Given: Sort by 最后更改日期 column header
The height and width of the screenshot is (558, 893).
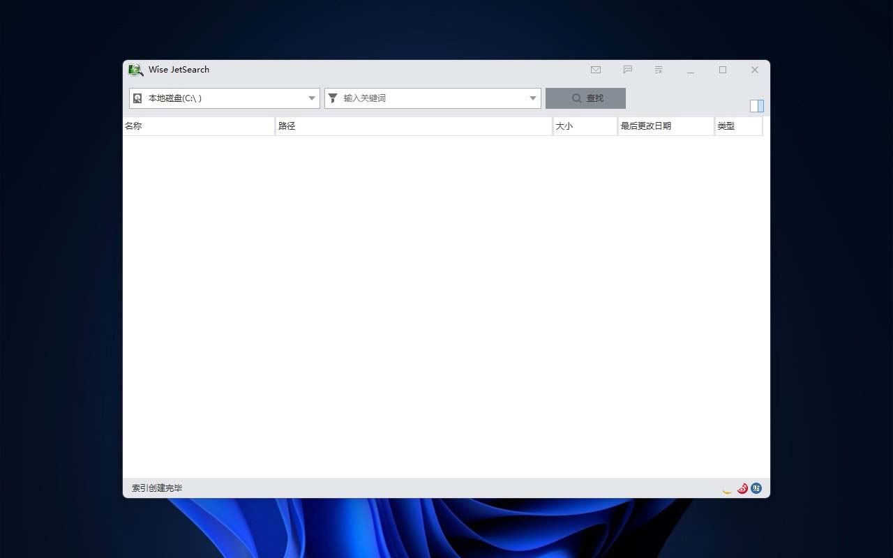Looking at the screenshot, I should click(x=666, y=126).
